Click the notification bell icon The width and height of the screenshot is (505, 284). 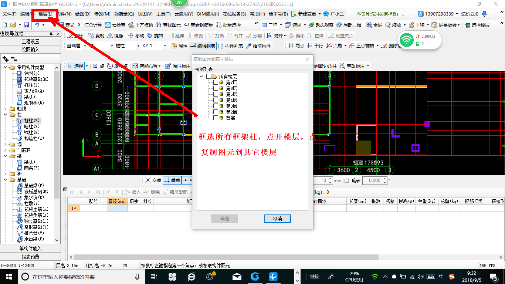click(484, 14)
